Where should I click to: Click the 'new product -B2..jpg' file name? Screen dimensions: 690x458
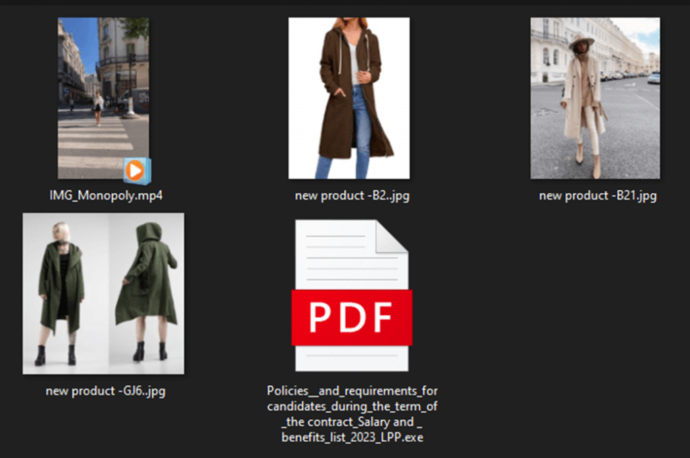(x=352, y=195)
